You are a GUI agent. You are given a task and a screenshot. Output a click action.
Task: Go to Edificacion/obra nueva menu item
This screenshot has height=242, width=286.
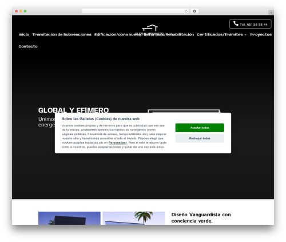(x=117, y=34)
